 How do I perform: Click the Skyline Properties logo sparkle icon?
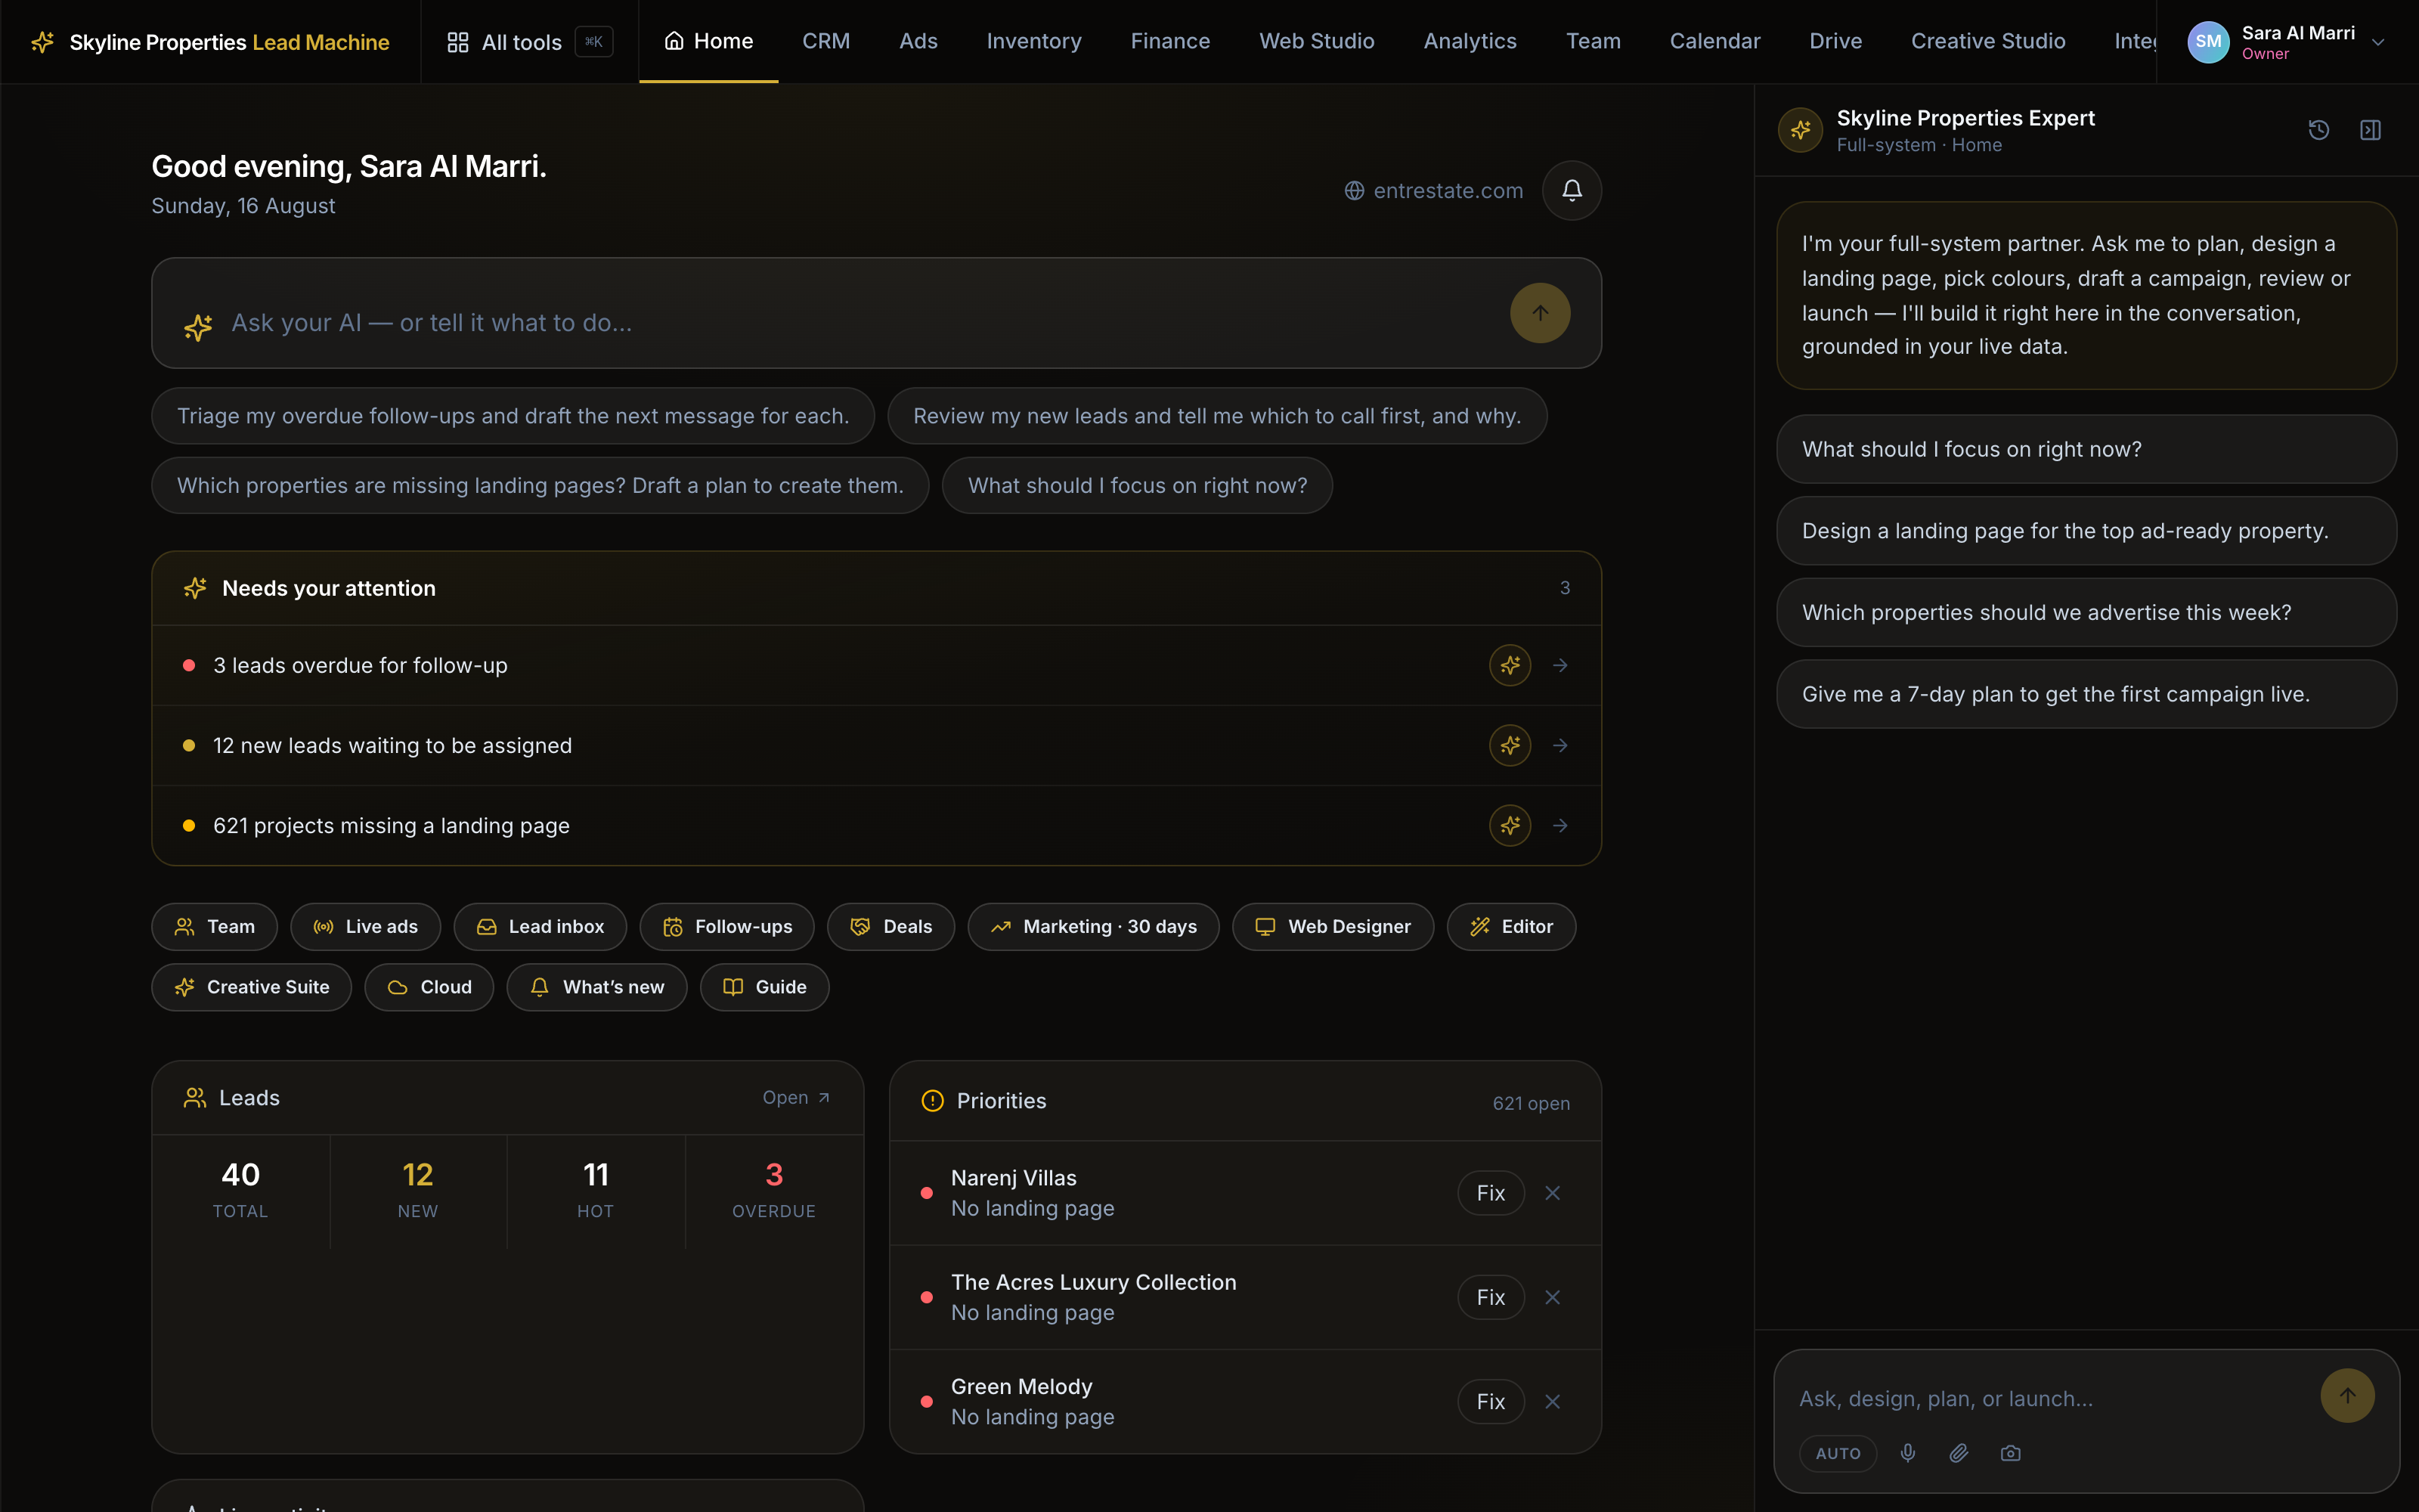tap(42, 42)
